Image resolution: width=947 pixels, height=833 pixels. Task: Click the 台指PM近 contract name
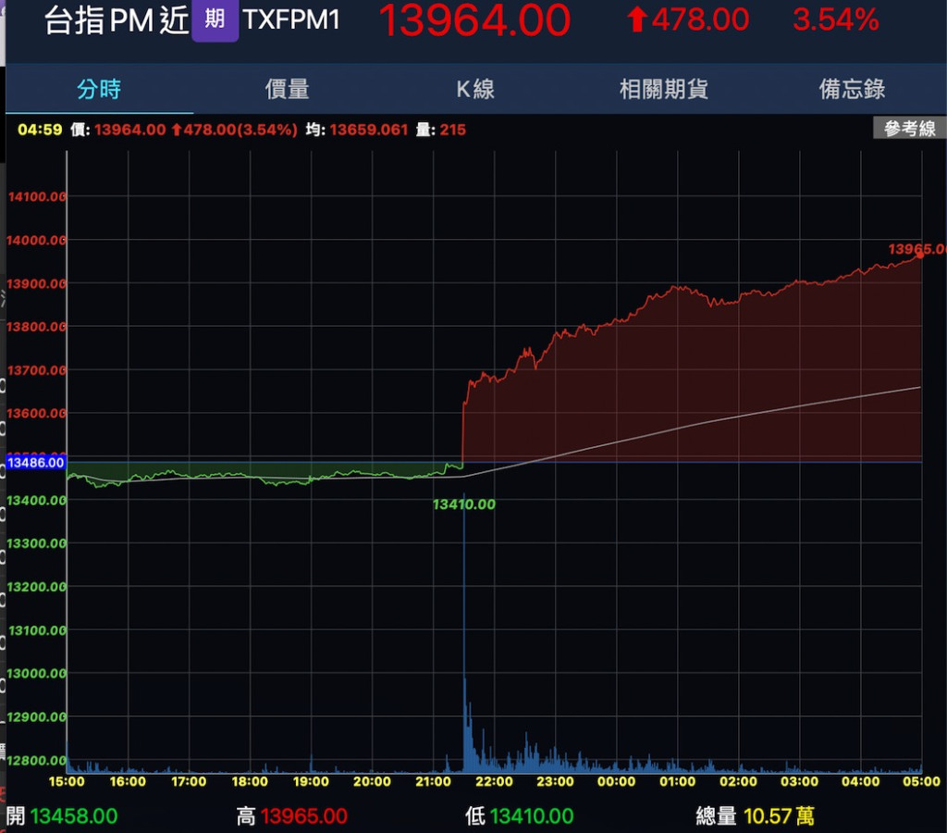point(117,20)
